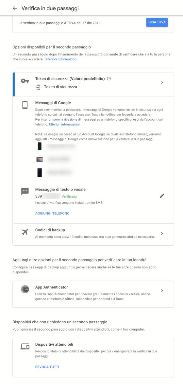Image resolution: width=183 pixels, height=384 pixels.
Task: Expand the App Authenticator chevron
Action: (162, 291)
